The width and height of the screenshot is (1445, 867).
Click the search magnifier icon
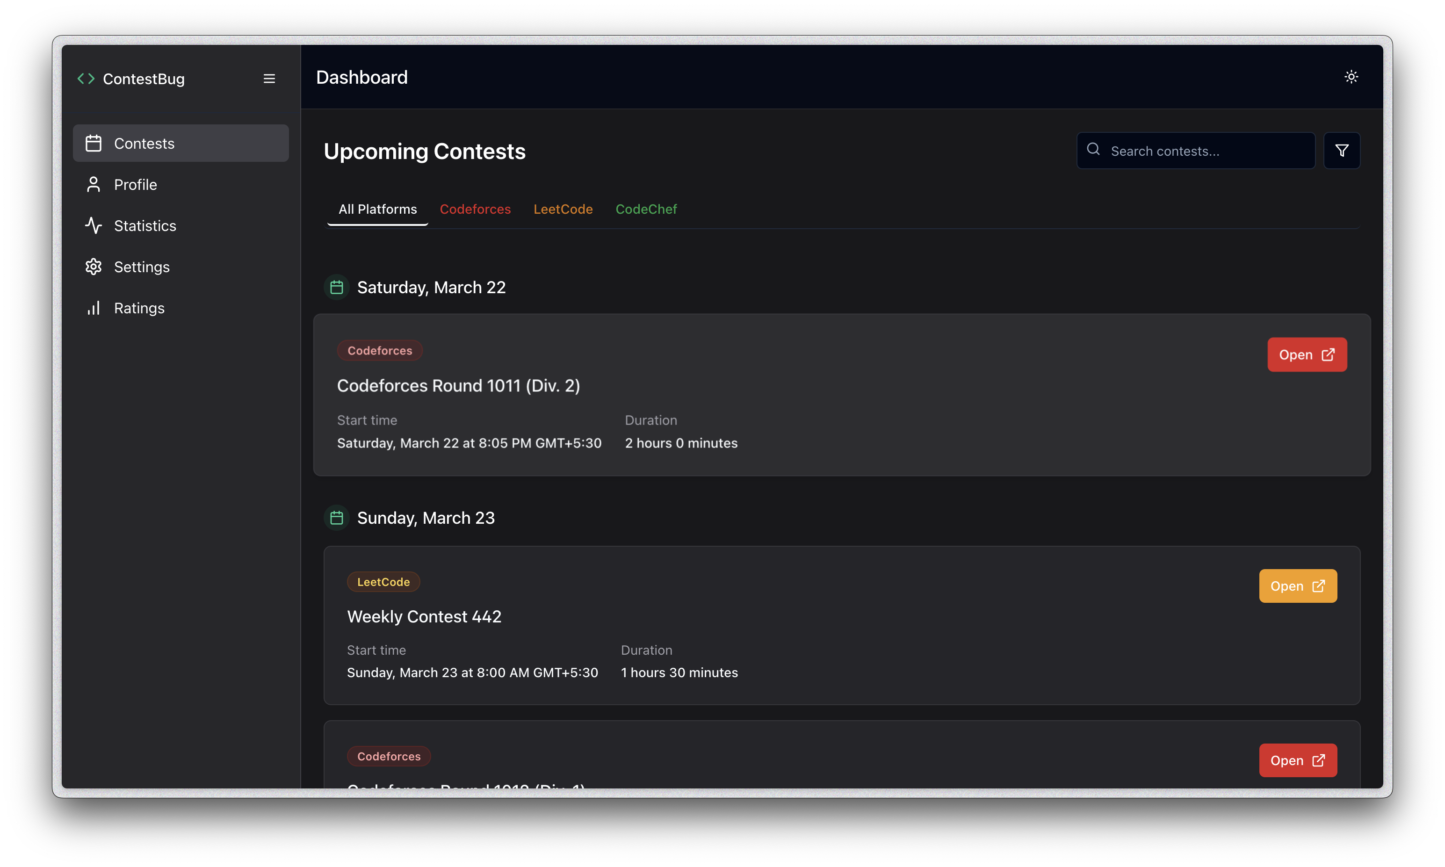[x=1093, y=150]
